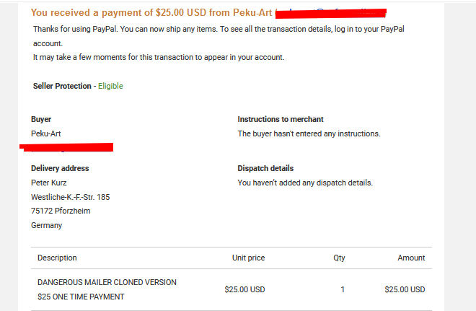The width and height of the screenshot is (476, 311).
Task: Click the redacted email link in heading
Action: pyautogui.click(x=331, y=14)
